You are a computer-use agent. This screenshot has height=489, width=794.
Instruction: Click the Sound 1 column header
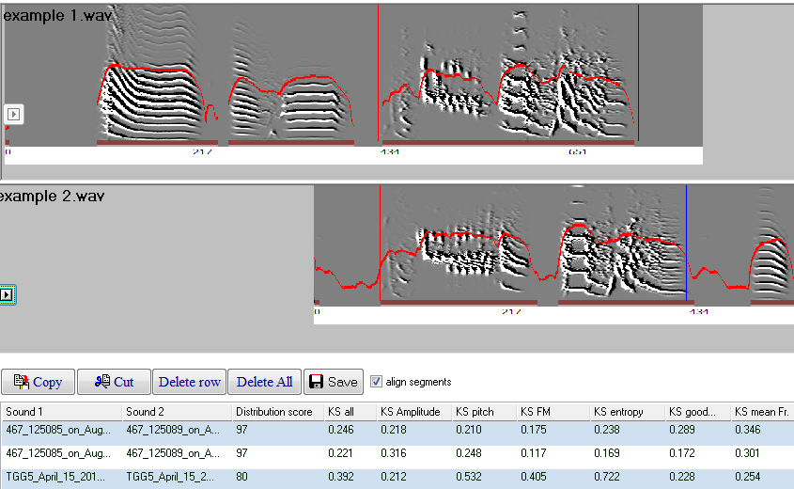(59, 412)
